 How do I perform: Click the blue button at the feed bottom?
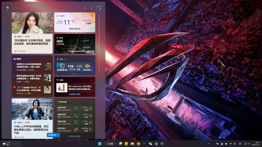pos(53,135)
